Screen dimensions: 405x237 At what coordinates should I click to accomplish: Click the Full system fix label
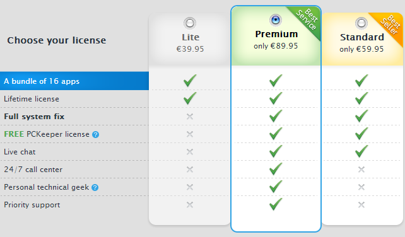click(x=34, y=117)
